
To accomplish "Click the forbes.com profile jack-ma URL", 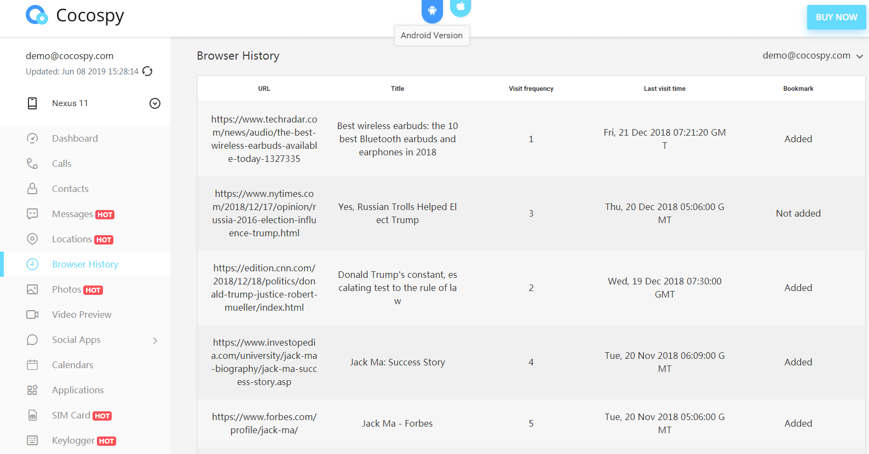I will (264, 423).
